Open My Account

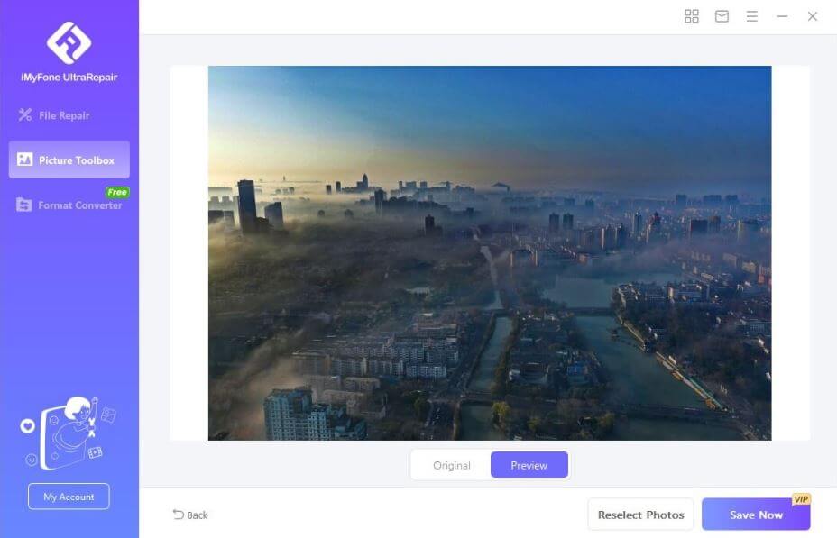(x=69, y=497)
